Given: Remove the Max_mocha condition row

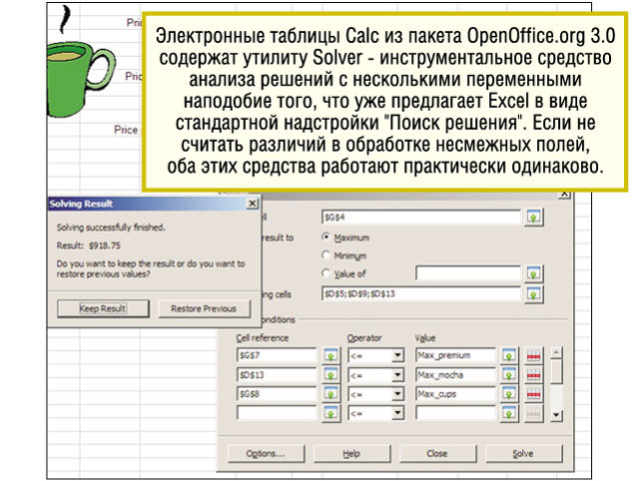Looking at the screenshot, I should [533, 374].
